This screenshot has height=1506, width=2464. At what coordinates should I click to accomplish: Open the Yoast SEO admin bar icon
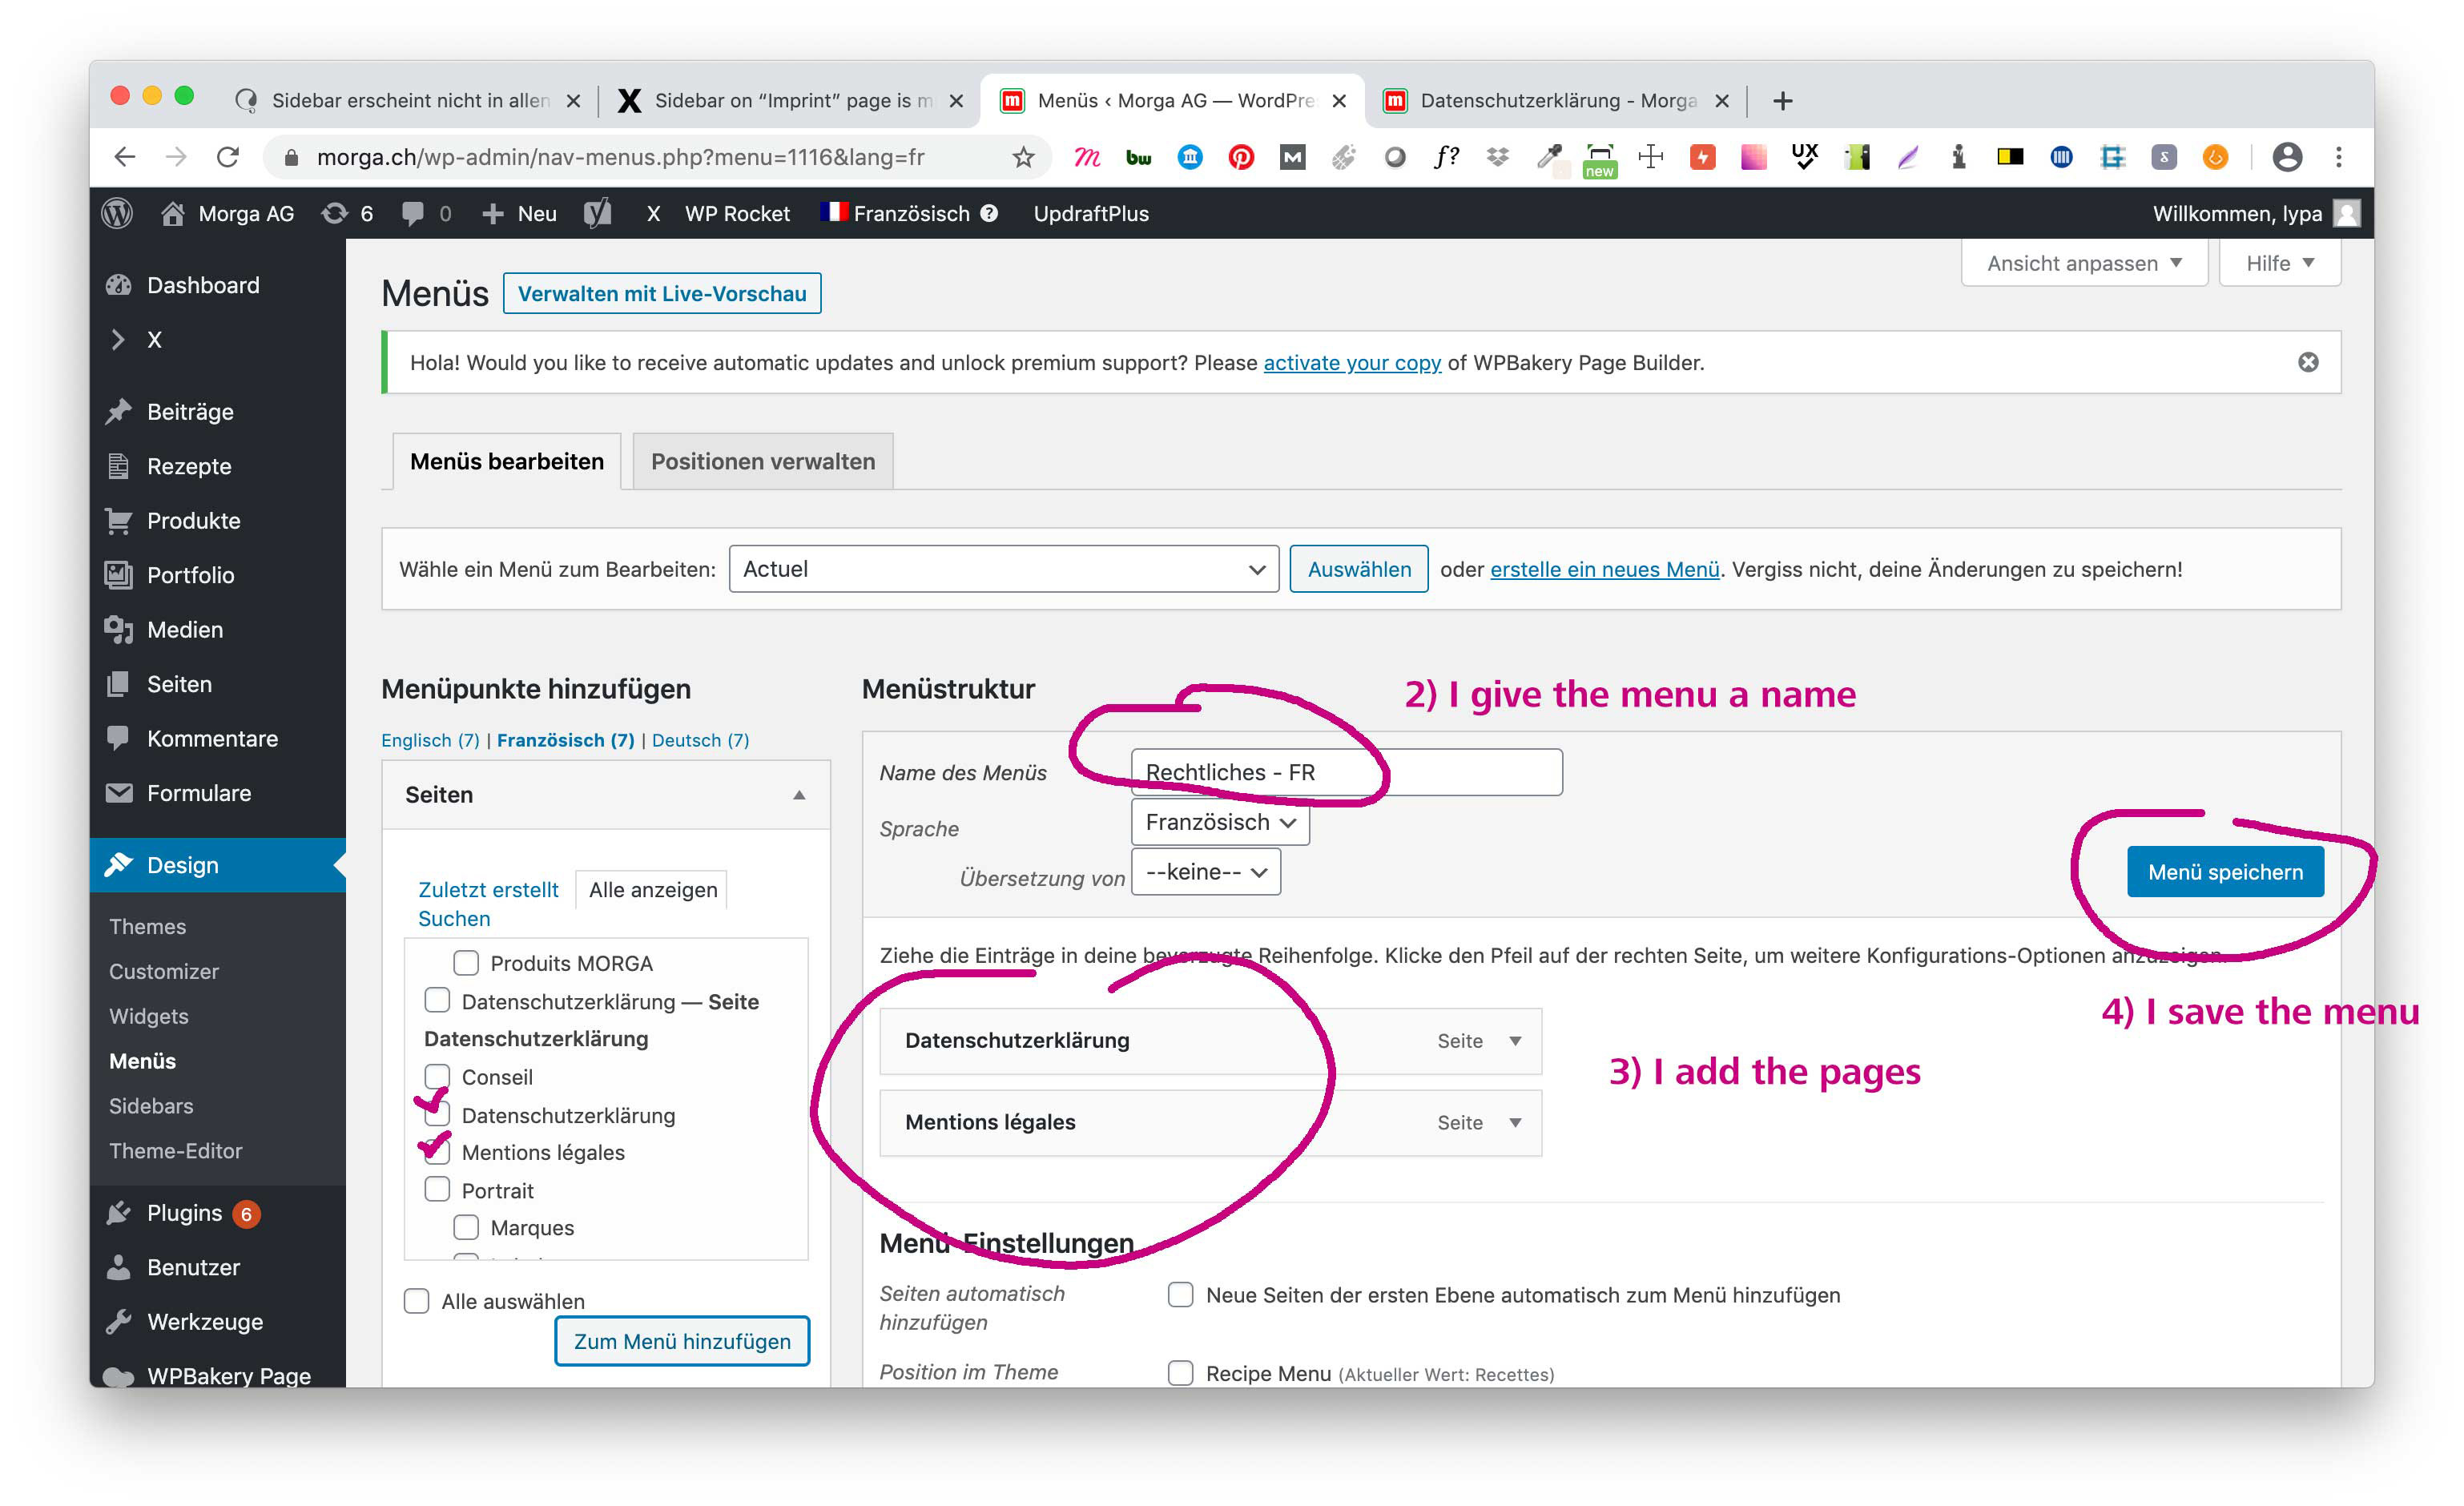pyautogui.click(x=597, y=213)
